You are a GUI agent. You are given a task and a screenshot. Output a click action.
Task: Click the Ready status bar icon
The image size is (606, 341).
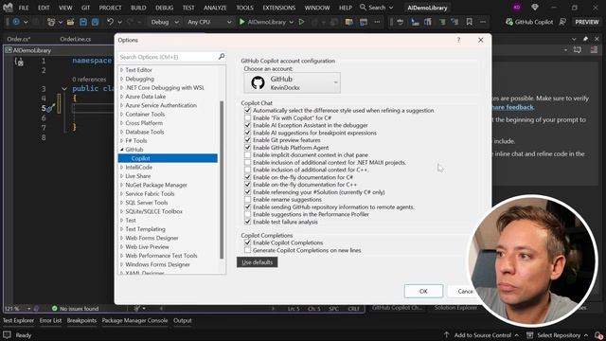[x=7, y=334]
